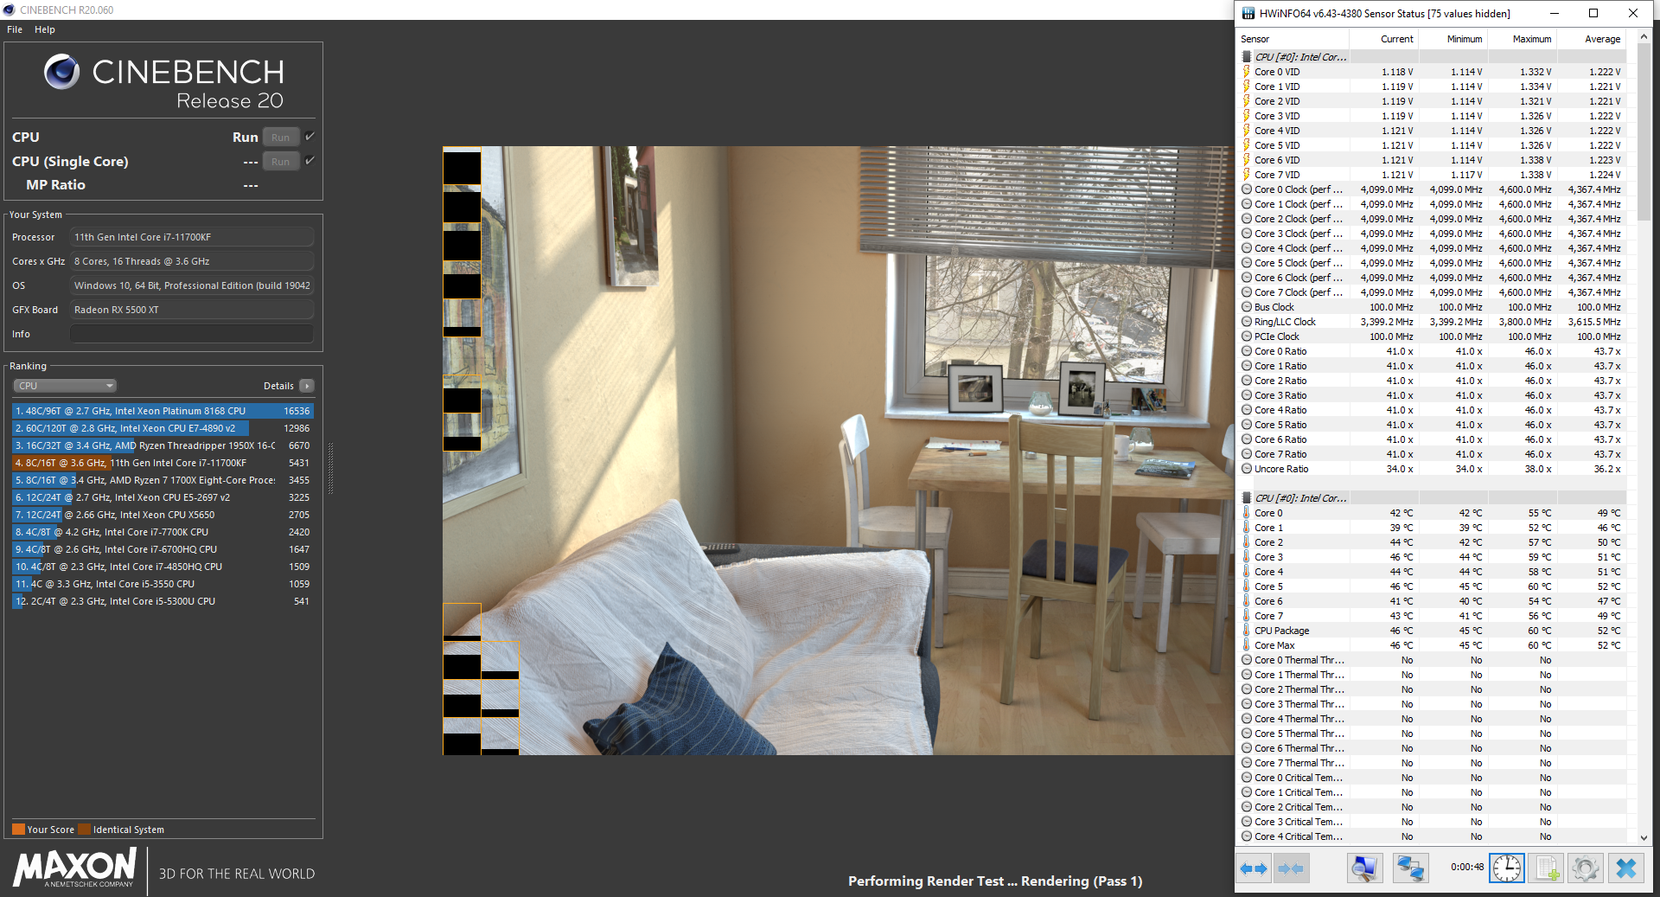This screenshot has height=897, width=1660.
Task: Click the rendered room preview image
Action: (838, 451)
